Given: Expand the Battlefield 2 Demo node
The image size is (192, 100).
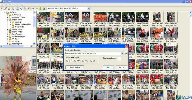Looking at the screenshot, I should (7, 17).
